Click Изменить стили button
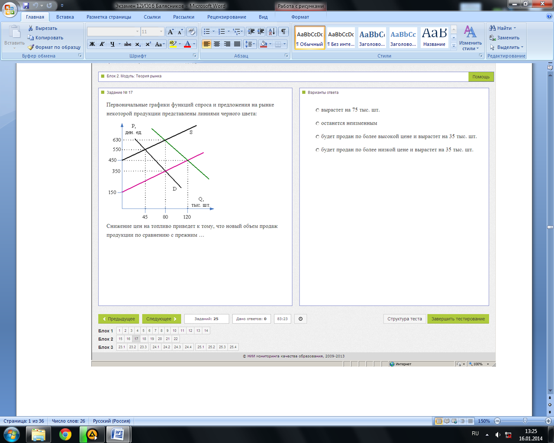The height and width of the screenshot is (443, 554). 470,38
